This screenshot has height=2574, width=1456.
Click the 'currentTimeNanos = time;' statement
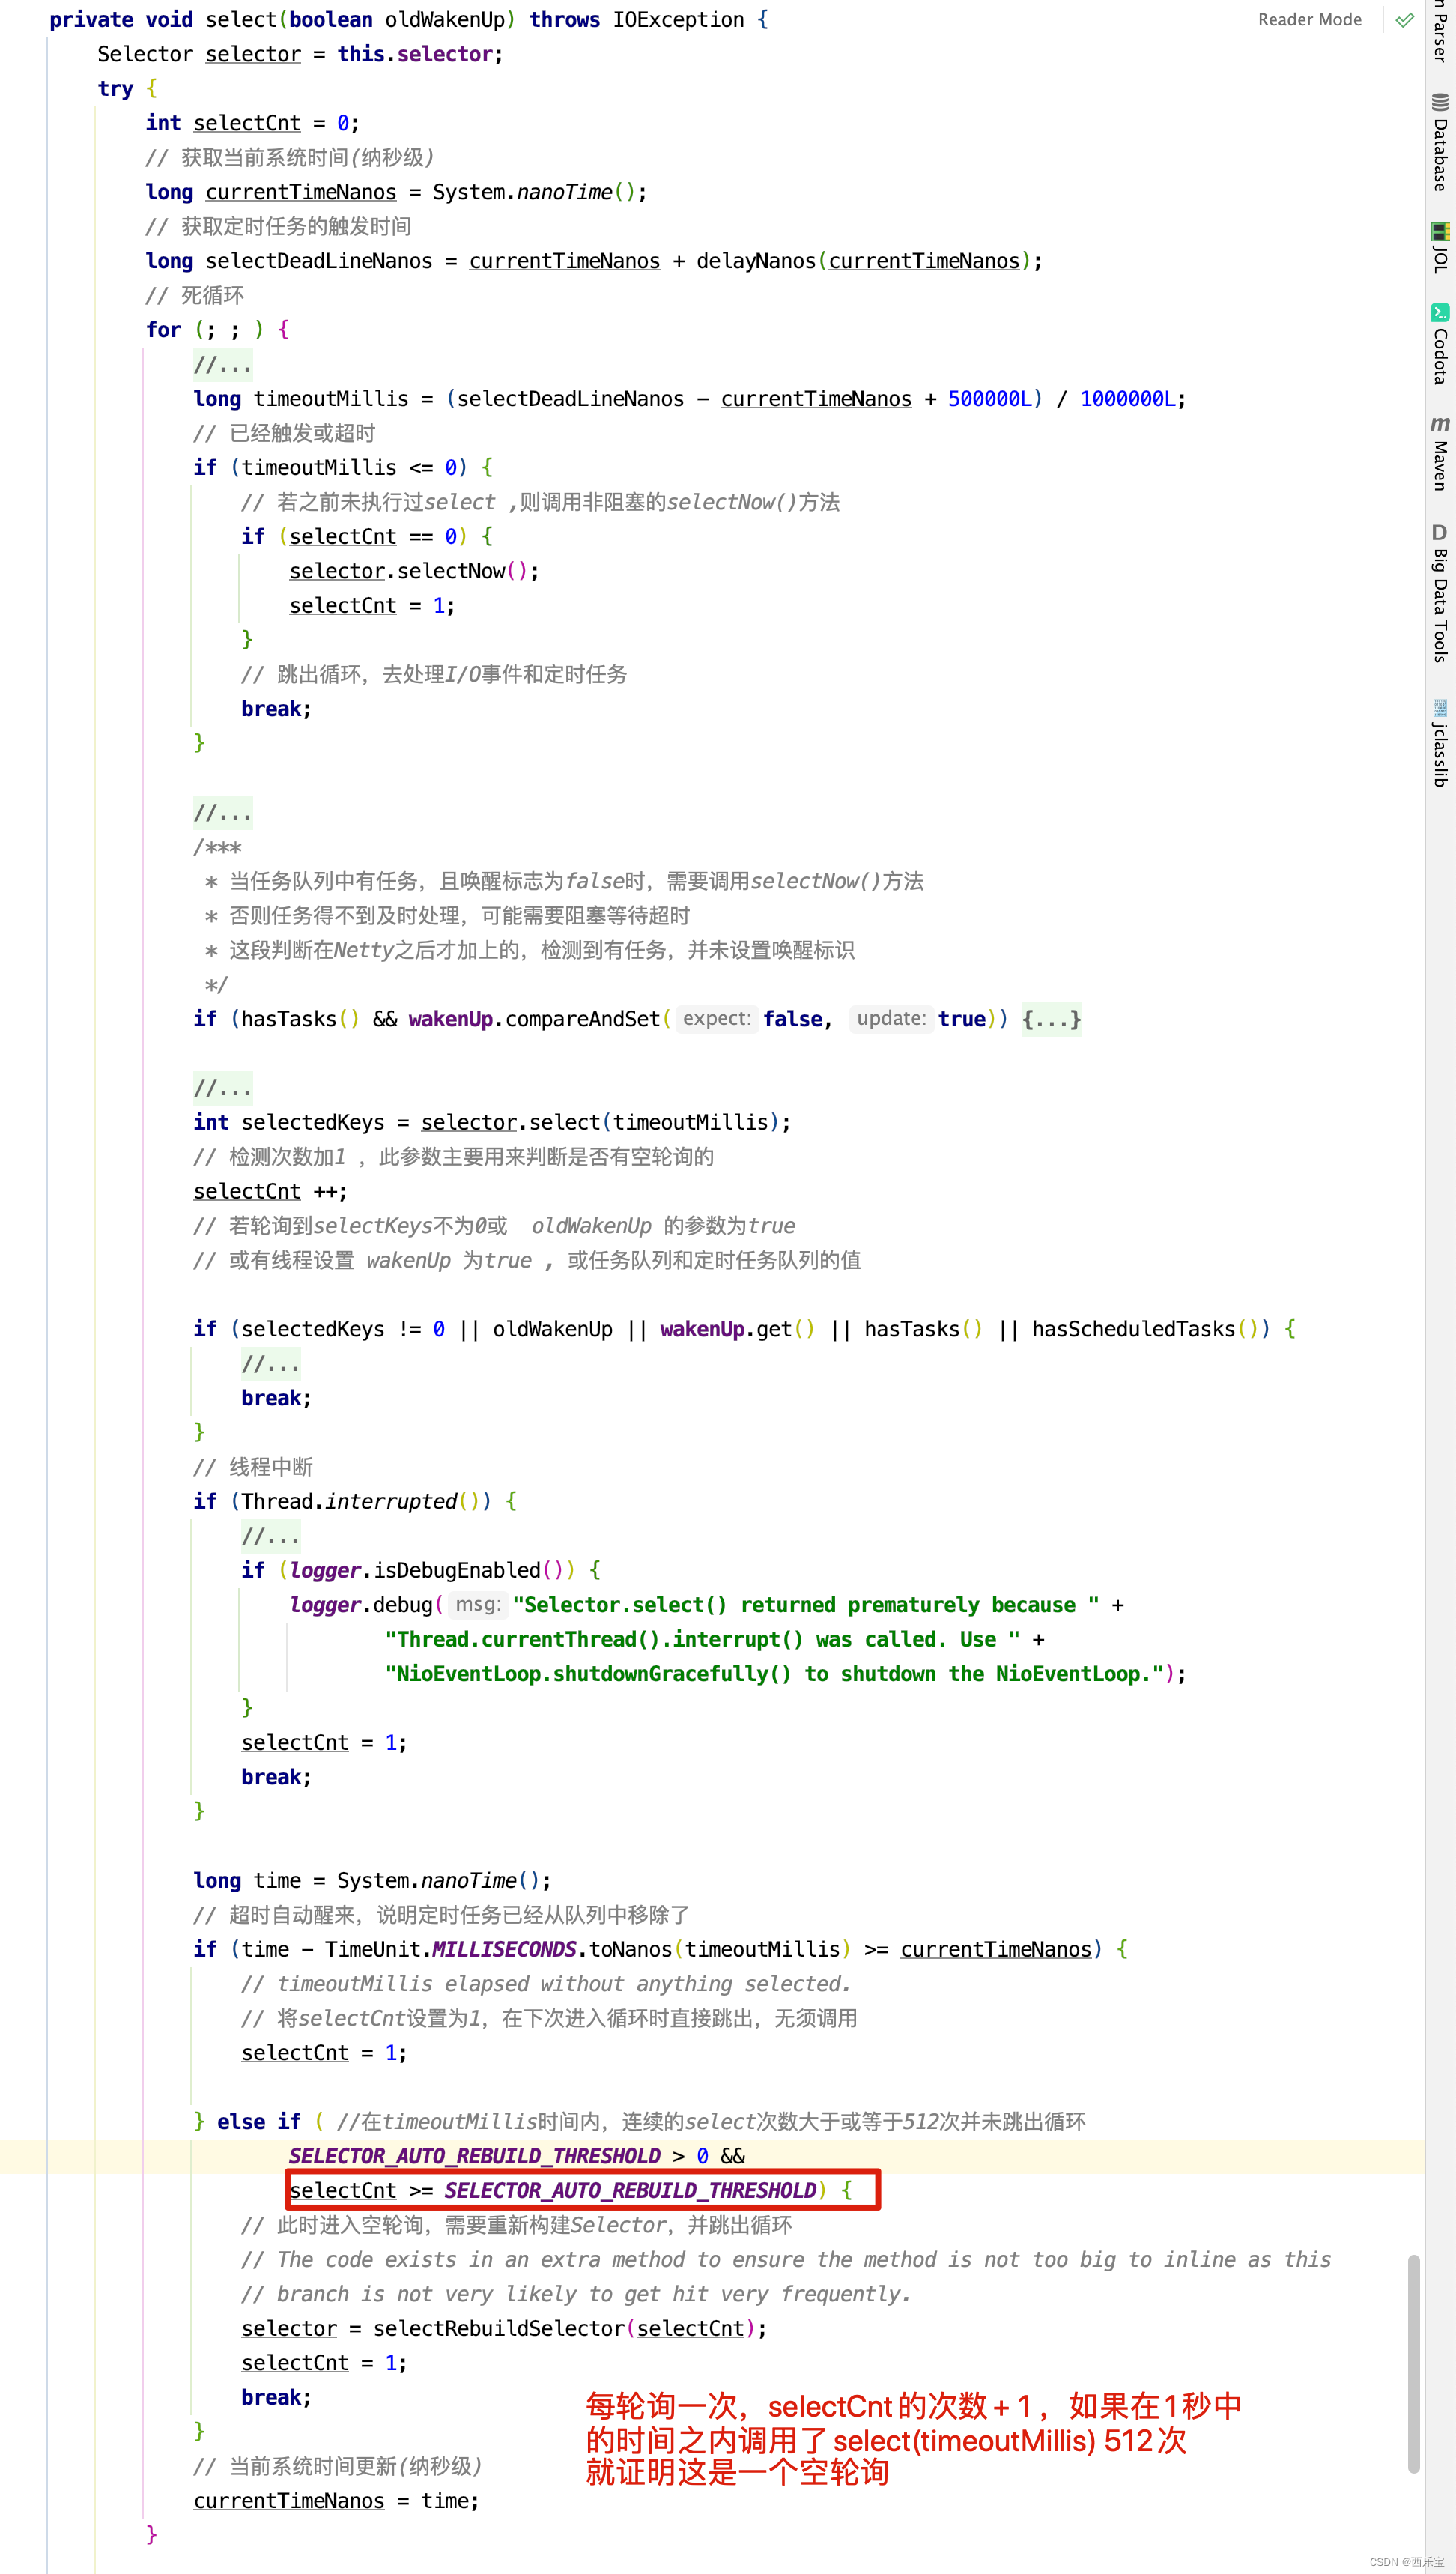pyautogui.click(x=336, y=2501)
